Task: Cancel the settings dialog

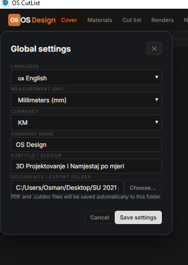Action: point(99,217)
